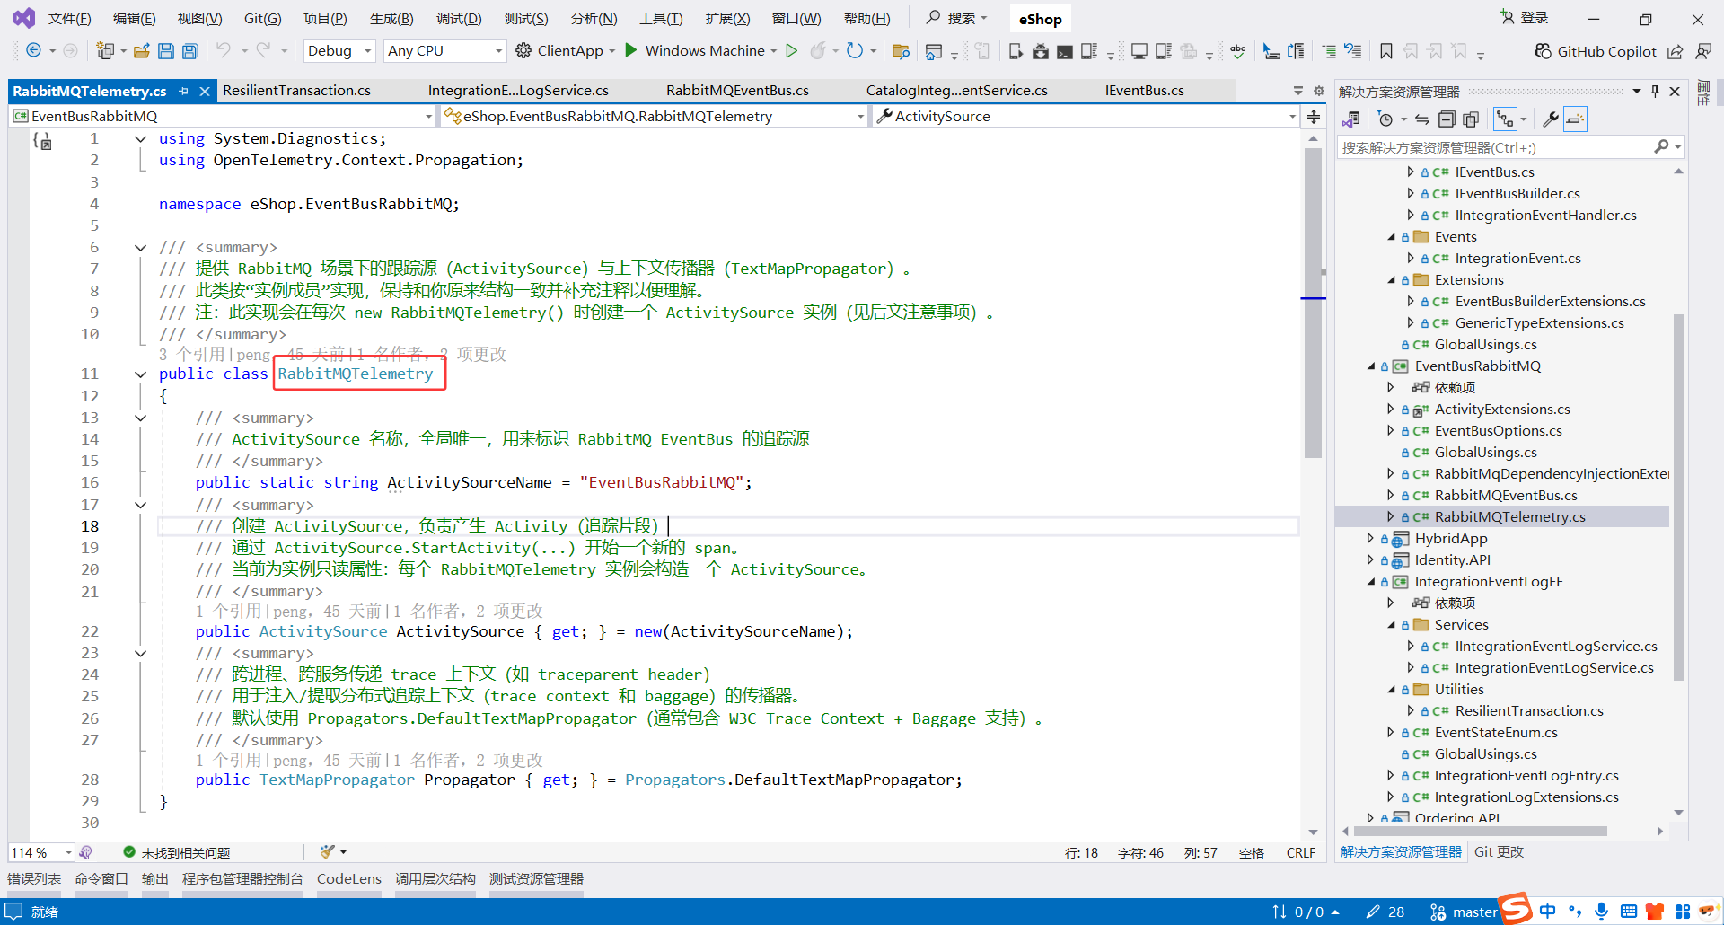This screenshot has height=925, width=1724.
Task: Click the split editor icon above the scrollbar
Action: click(1314, 117)
